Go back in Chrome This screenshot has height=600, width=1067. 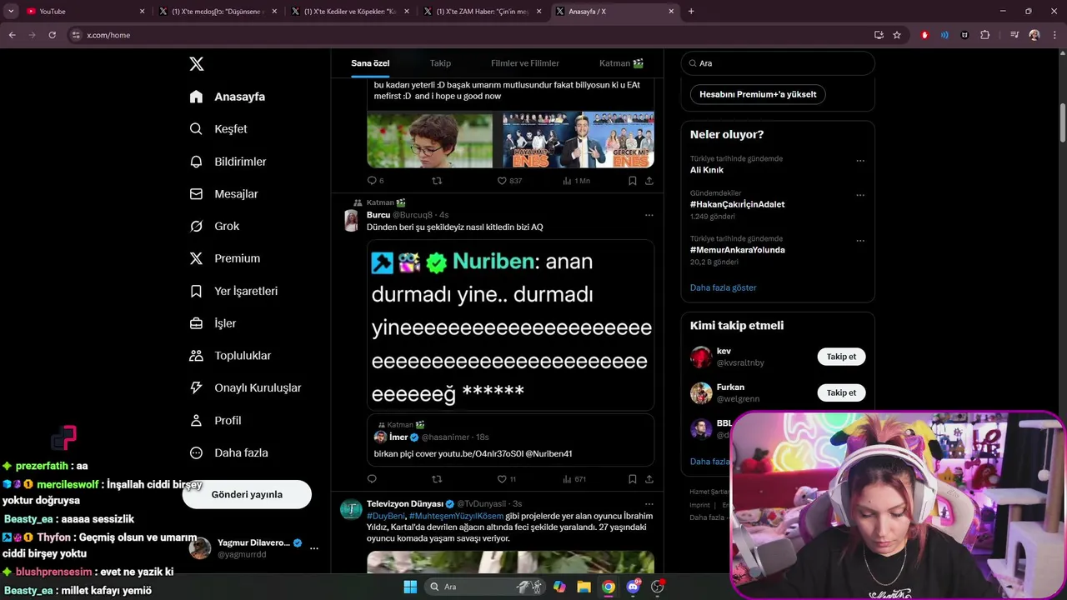click(12, 35)
